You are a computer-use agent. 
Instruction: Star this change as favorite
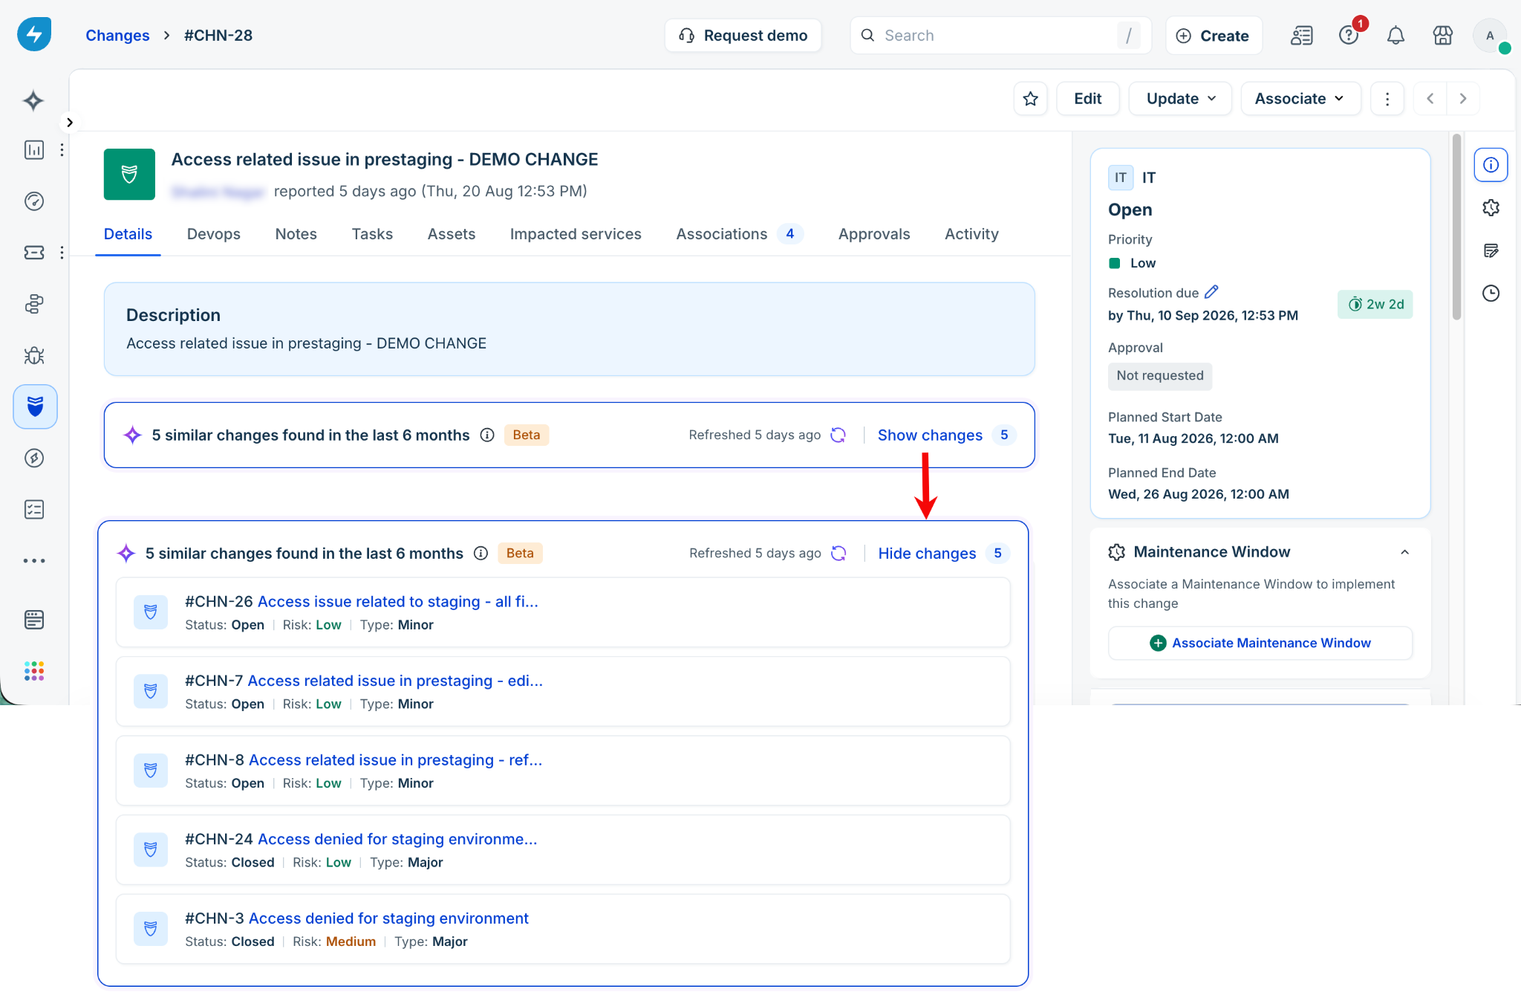(1030, 99)
